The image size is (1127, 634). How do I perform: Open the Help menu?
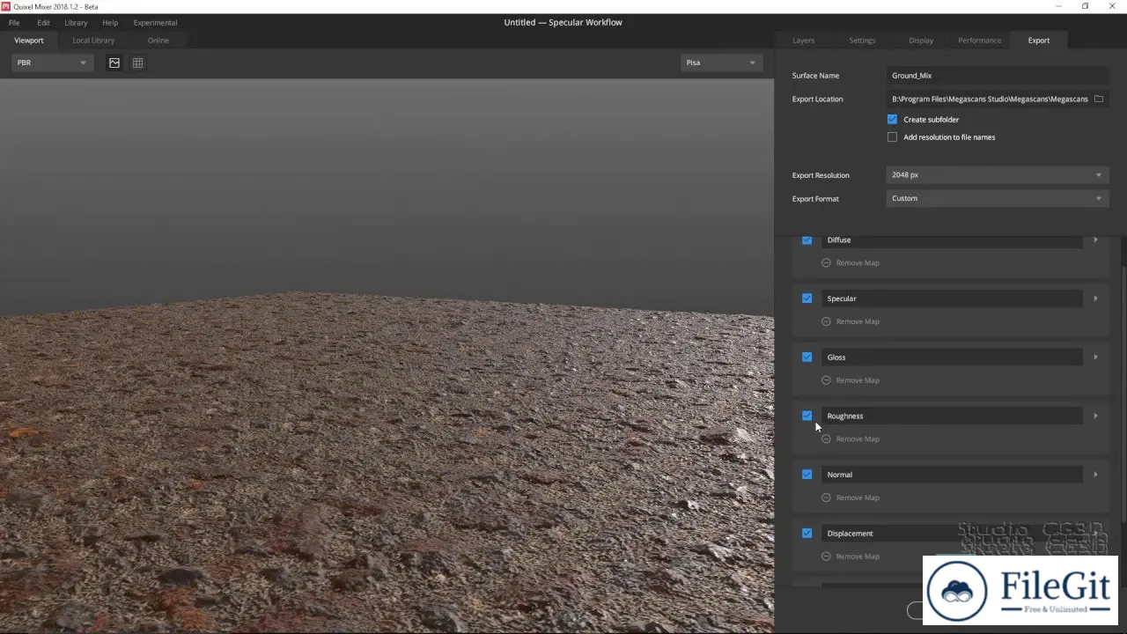click(x=110, y=22)
